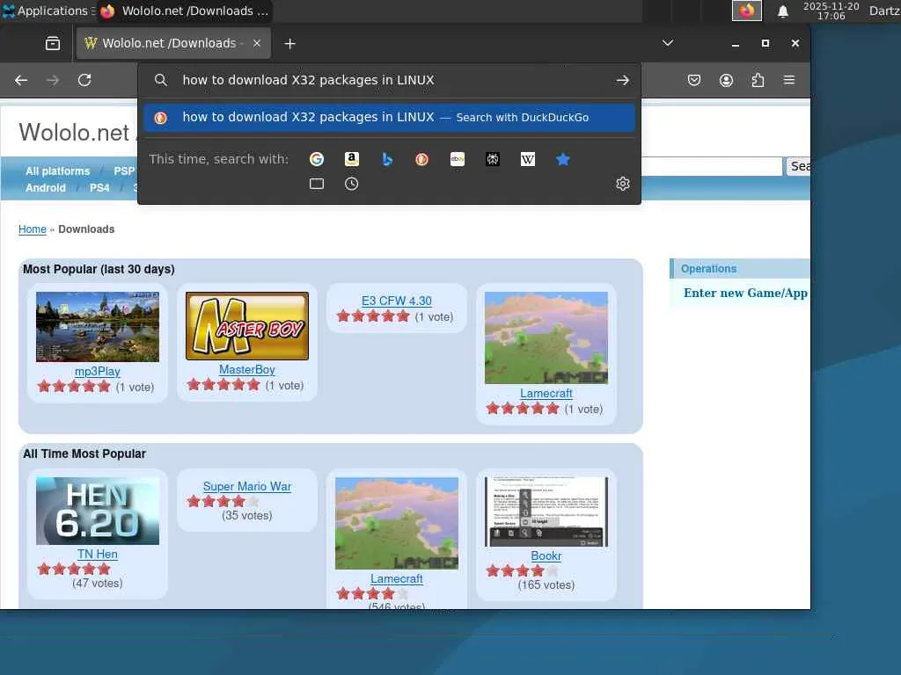Image resolution: width=901 pixels, height=675 pixels.
Task: Open the Firefox account icon
Action: point(726,80)
